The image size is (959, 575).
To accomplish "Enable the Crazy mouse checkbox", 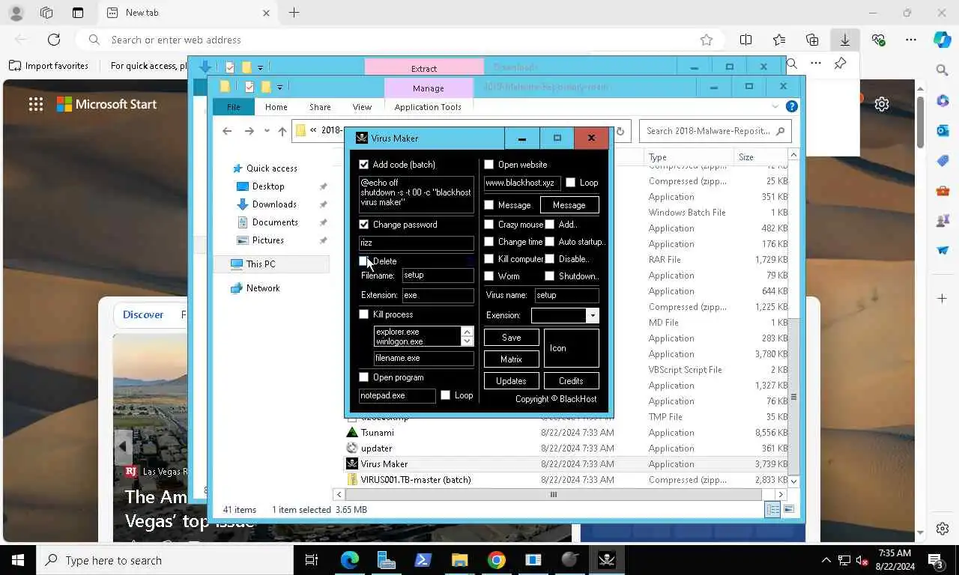I will click(x=489, y=224).
